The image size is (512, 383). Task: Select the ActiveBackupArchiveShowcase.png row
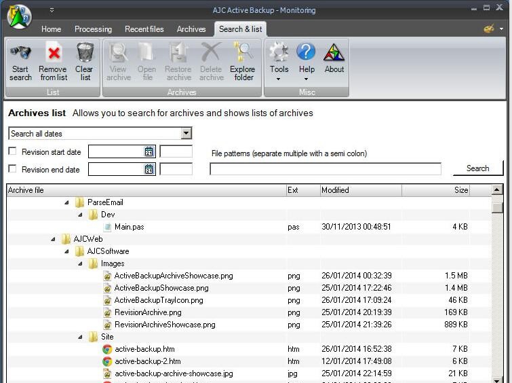click(249, 276)
